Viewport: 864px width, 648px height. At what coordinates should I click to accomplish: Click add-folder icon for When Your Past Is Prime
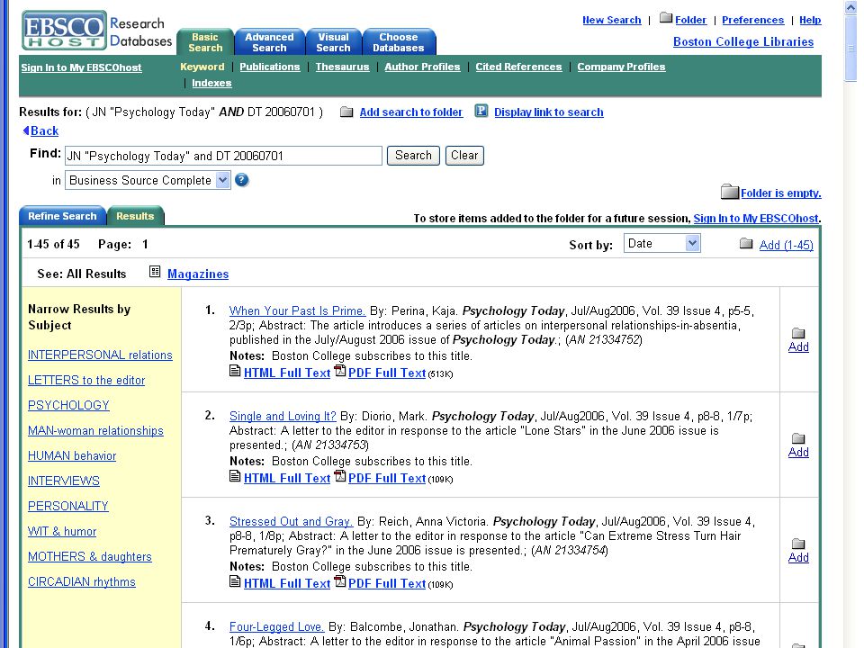pos(798,333)
